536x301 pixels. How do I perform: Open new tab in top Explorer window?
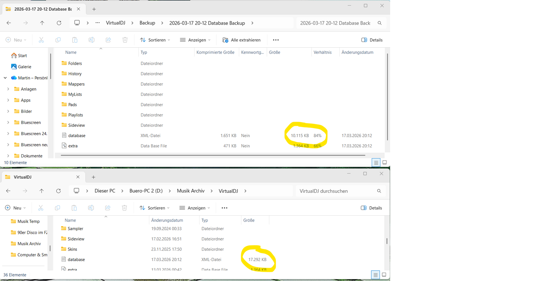click(x=94, y=9)
